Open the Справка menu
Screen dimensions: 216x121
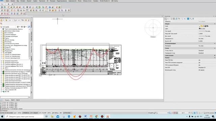coord(96,1)
